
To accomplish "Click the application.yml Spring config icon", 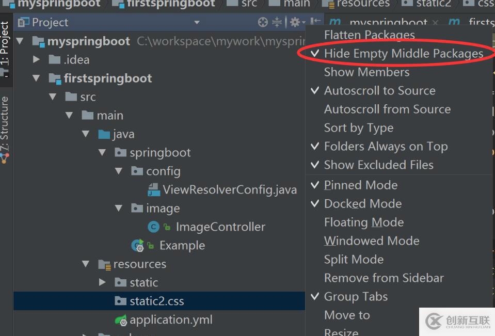I will 121,320.
